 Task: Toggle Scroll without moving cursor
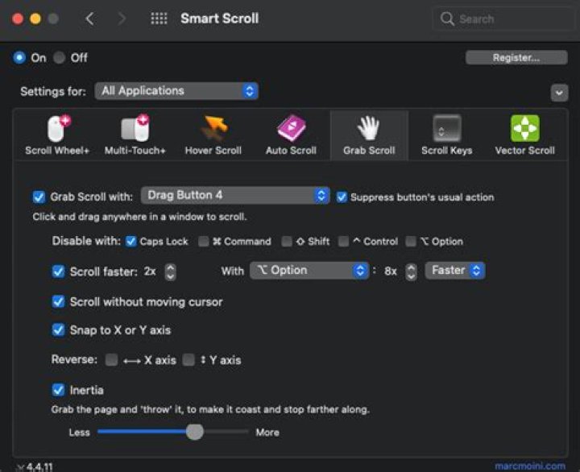(x=58, y=301)
